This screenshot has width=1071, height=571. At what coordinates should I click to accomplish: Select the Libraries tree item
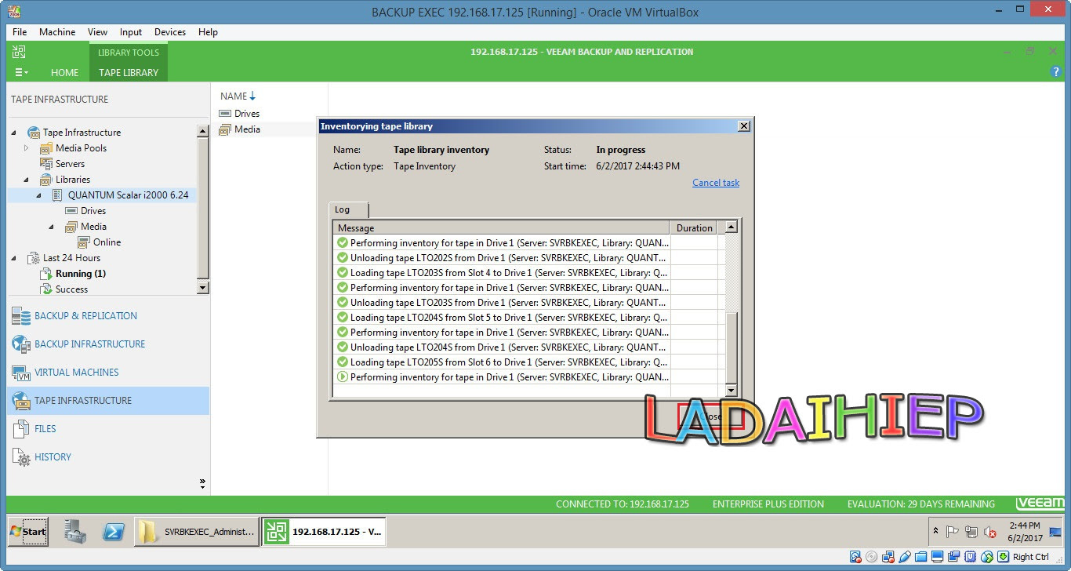tap(72, 180)
